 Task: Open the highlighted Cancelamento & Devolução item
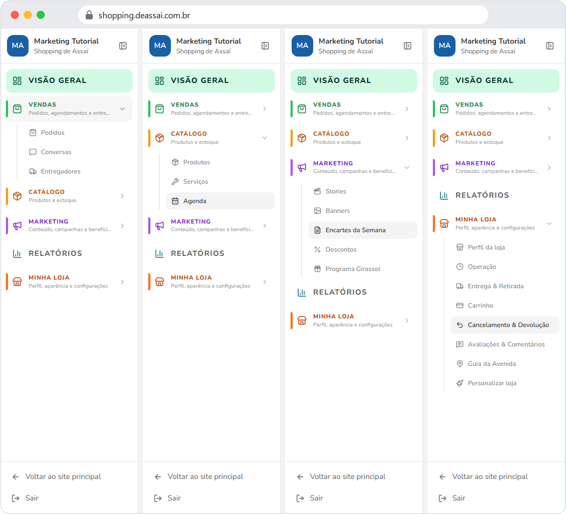click(x=505, y=325)
